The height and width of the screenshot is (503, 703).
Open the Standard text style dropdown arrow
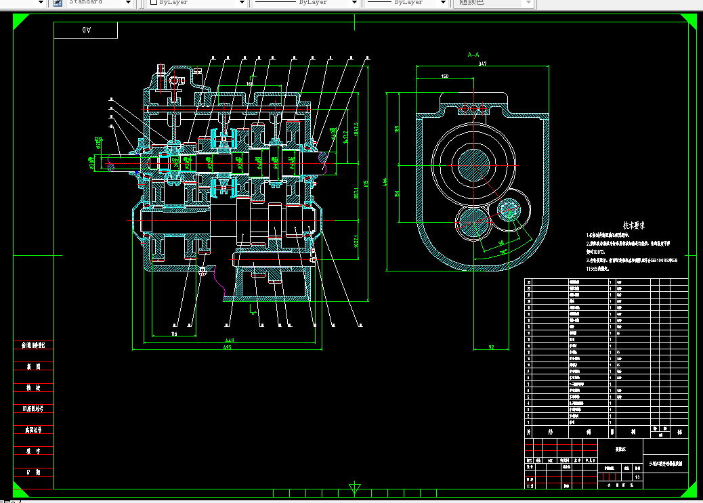coord(129,3)
